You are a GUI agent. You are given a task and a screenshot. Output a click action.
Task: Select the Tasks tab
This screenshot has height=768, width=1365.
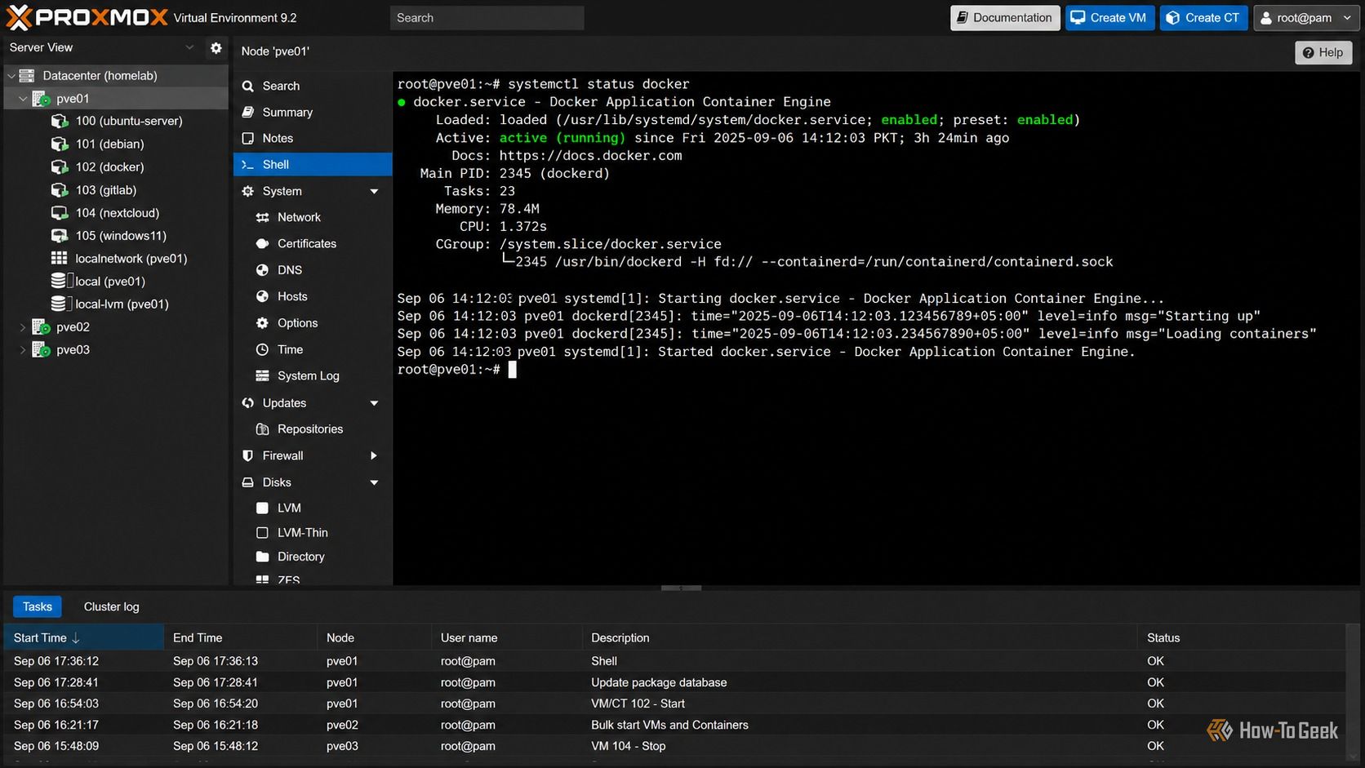point(37,606)
